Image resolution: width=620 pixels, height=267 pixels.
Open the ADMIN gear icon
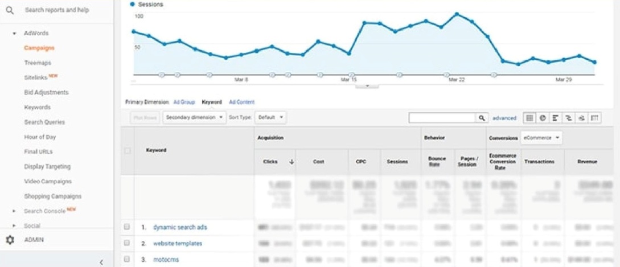(10, 240)
